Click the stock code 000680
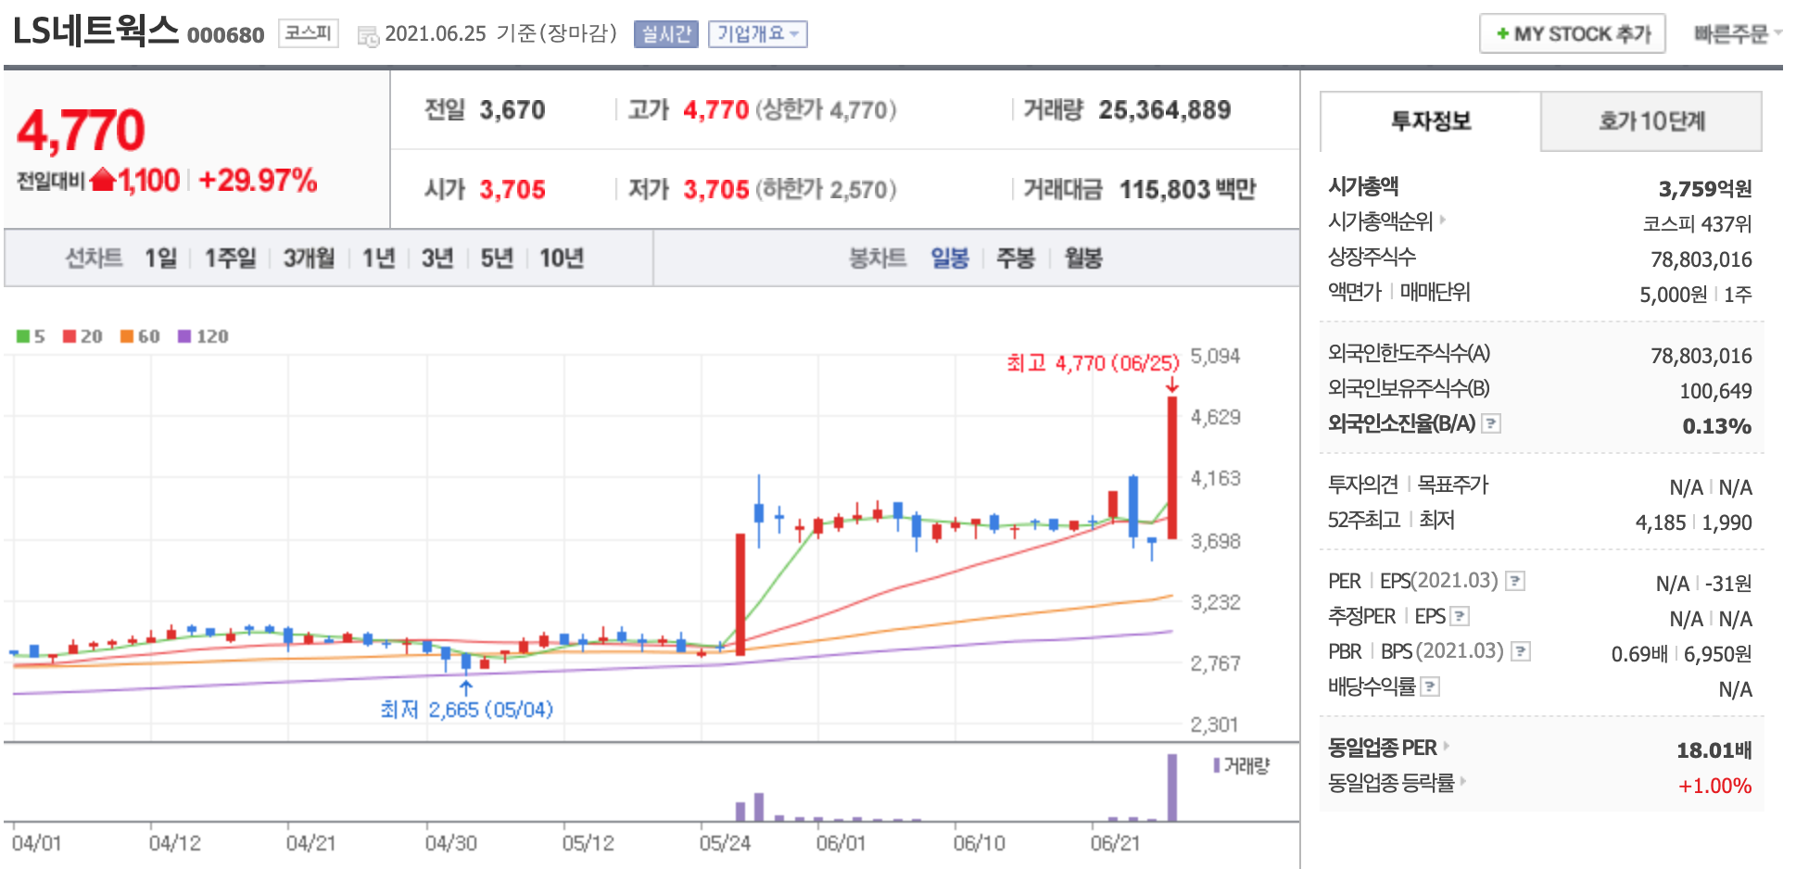Image resolution: width=1796 pixels, height=869 pixels. [225, 35]
